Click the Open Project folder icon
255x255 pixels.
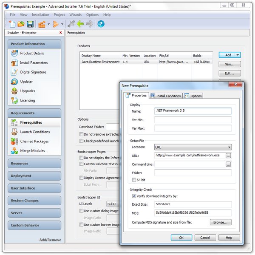pos(21,24)
